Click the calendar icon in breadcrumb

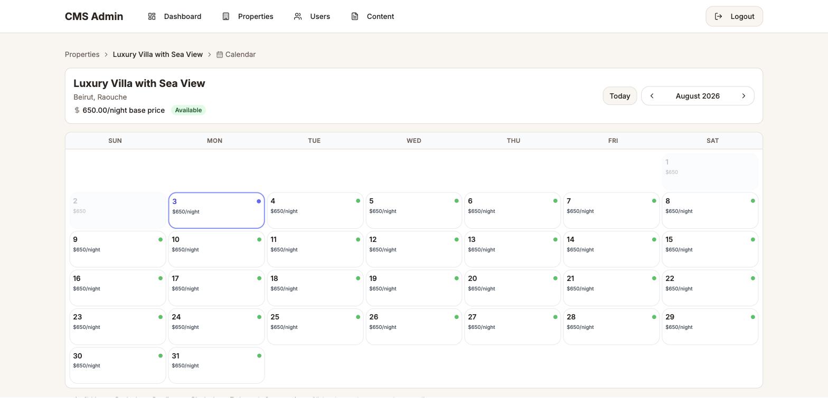tap(220, 54)
